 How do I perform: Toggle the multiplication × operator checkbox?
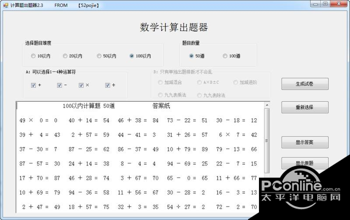(x=81, y=85)
